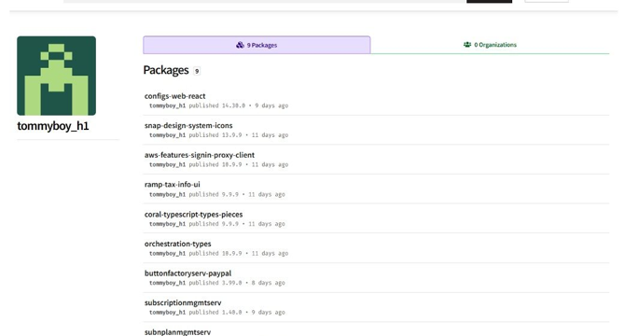This screenshot has width=625, height=336.
Task: Click the package count badge beside Packages
Action: pyautogui.click(x=197, y=71)
